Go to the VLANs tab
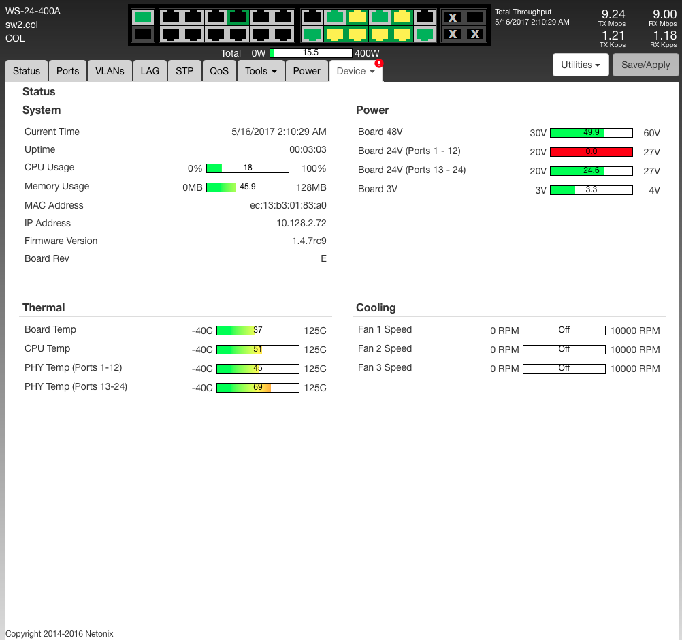The height and width of the screenshot is (640, 682). tap(110, 71)
